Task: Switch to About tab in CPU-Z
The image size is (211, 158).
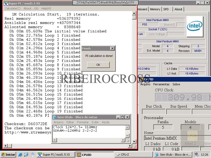Action: pyautogui.click(x=178, y=9)
